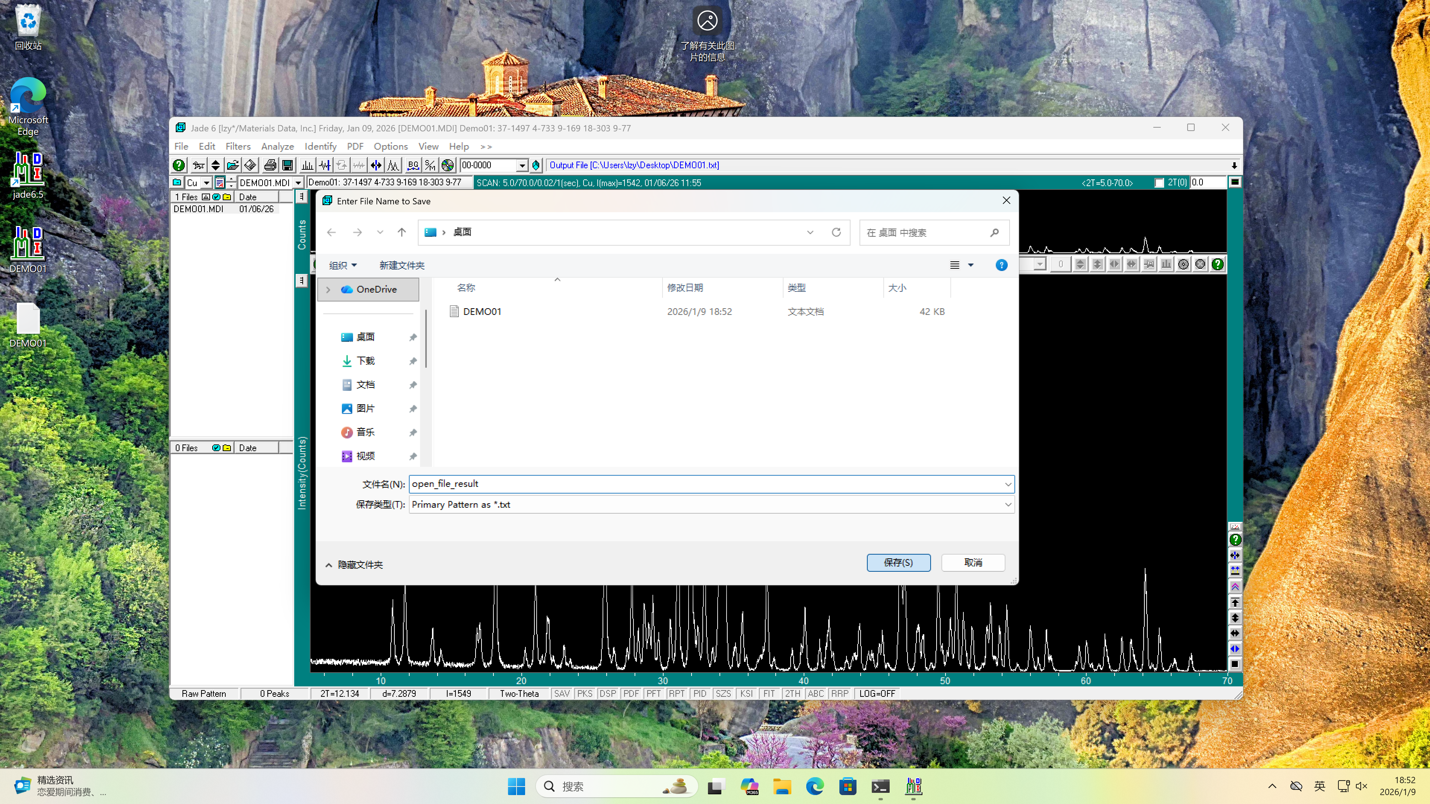Click the Print toolbar icon
Screen dimensions: 1430x804
tap(270, 165)
